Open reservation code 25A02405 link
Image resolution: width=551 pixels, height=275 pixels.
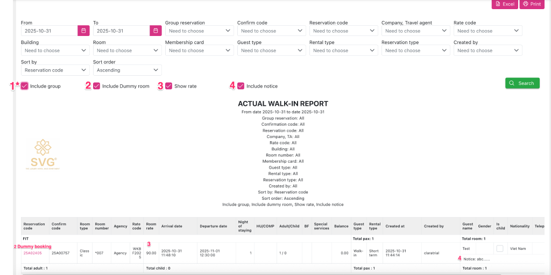(32, 253)
